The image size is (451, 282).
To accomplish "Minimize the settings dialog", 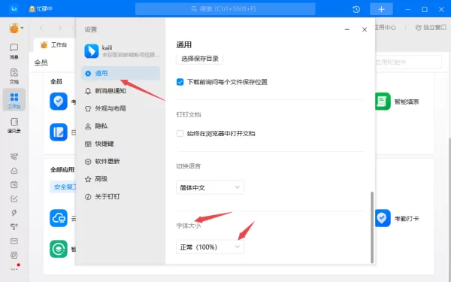I will (347, 29).
